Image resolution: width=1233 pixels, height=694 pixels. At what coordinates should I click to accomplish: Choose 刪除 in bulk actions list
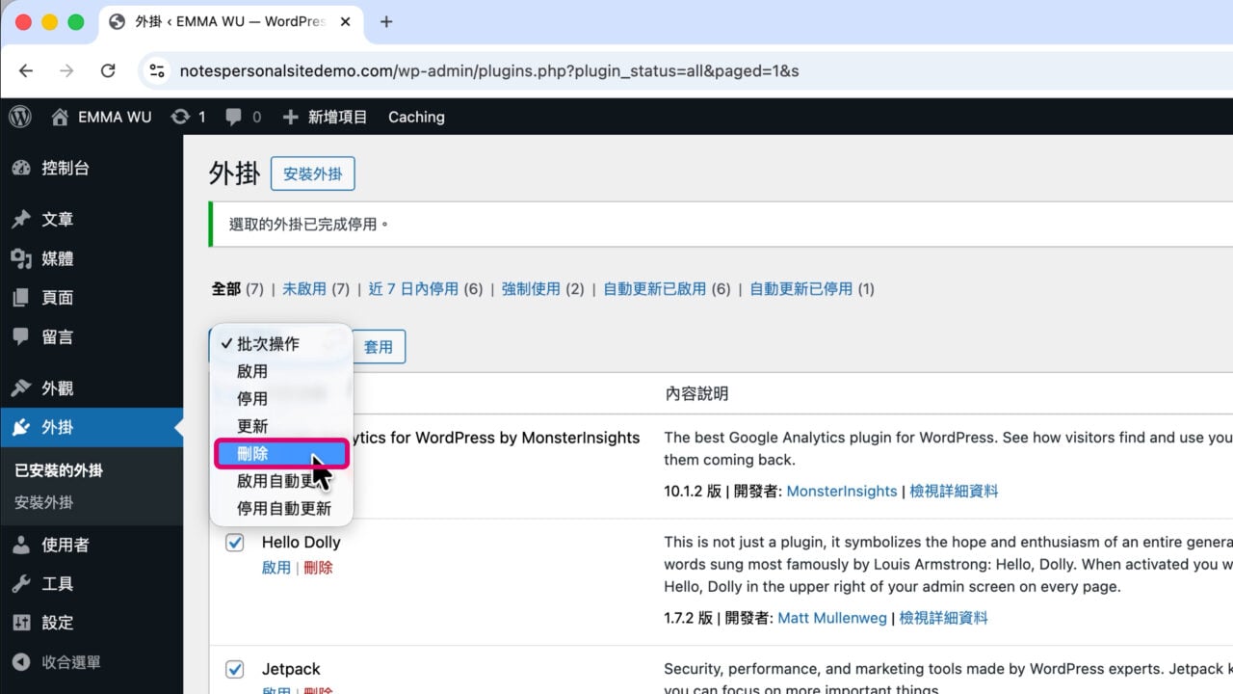281,454
